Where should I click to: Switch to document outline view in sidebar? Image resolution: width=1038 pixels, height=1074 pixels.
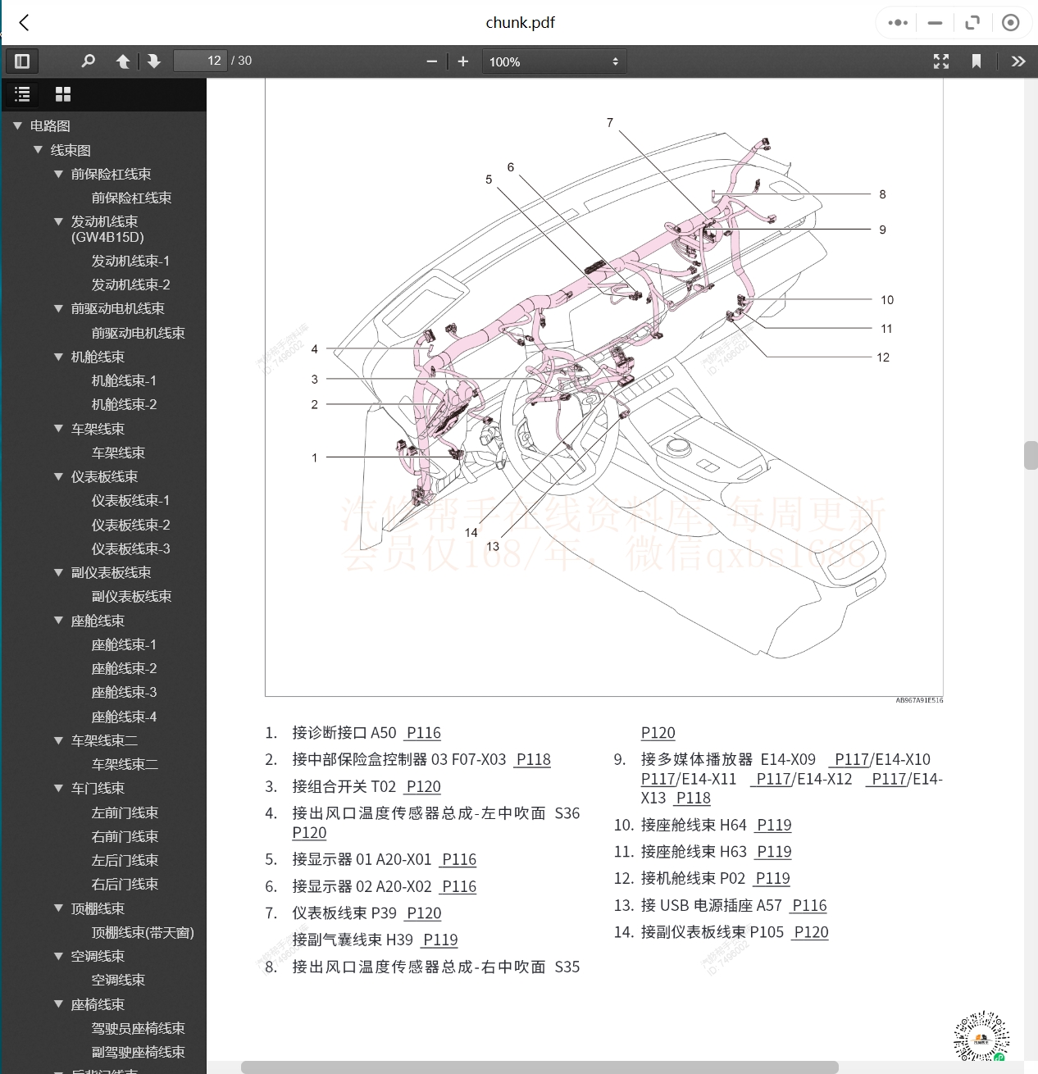[x=21, y=94]
